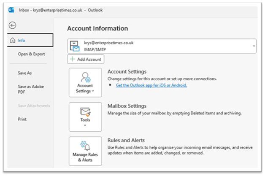This screenshot has width=265, height=176.
Task: Open the Open & Export menu
Action: (x=31, y=54)
